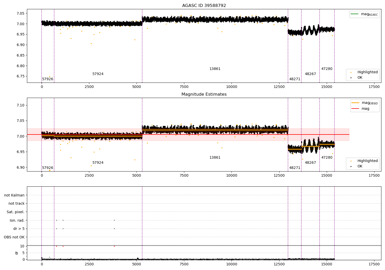Click obsid label 47280 in AGASC ID plot
The width and height of the screenshot is (385, 270).
[327, 69]
